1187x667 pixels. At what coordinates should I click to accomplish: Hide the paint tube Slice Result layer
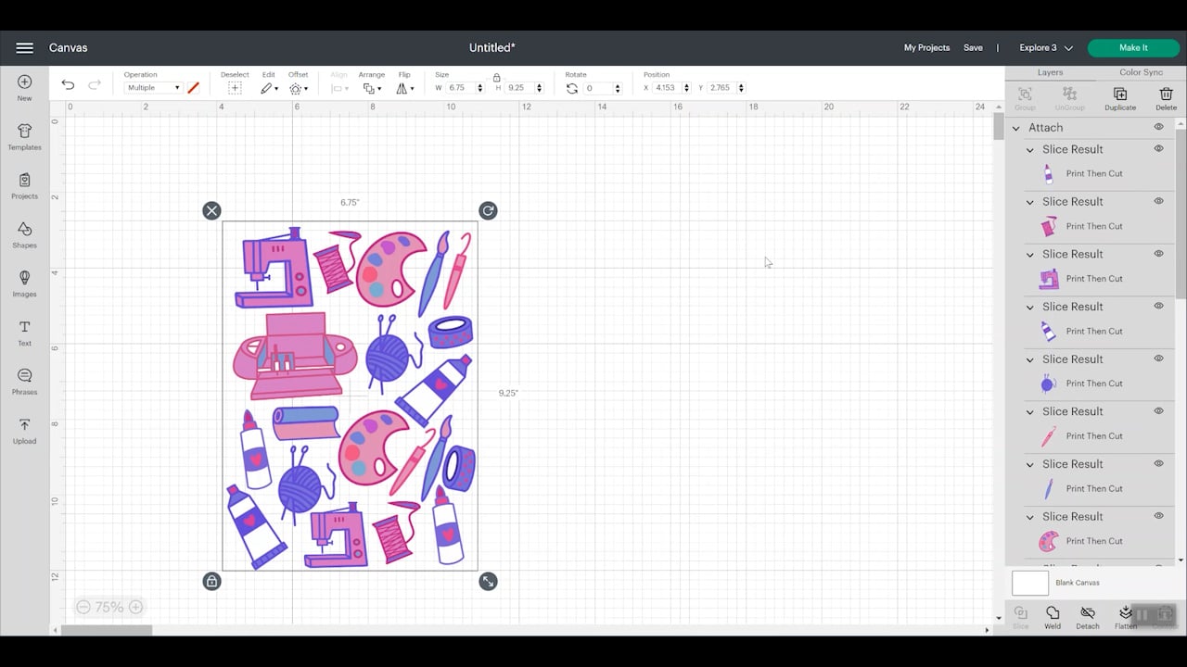point(1158,306)
